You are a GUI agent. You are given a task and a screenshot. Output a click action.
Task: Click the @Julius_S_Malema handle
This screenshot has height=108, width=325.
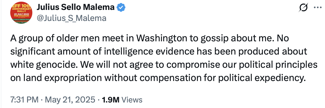coord(72,18)
